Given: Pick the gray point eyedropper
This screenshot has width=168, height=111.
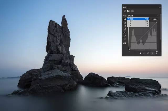Looking at the screenshot, I should point(124,26).
